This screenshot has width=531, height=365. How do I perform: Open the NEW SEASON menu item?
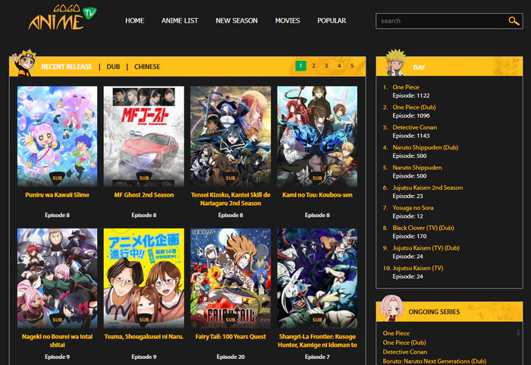pyautogui.click(x=237, y=20)
